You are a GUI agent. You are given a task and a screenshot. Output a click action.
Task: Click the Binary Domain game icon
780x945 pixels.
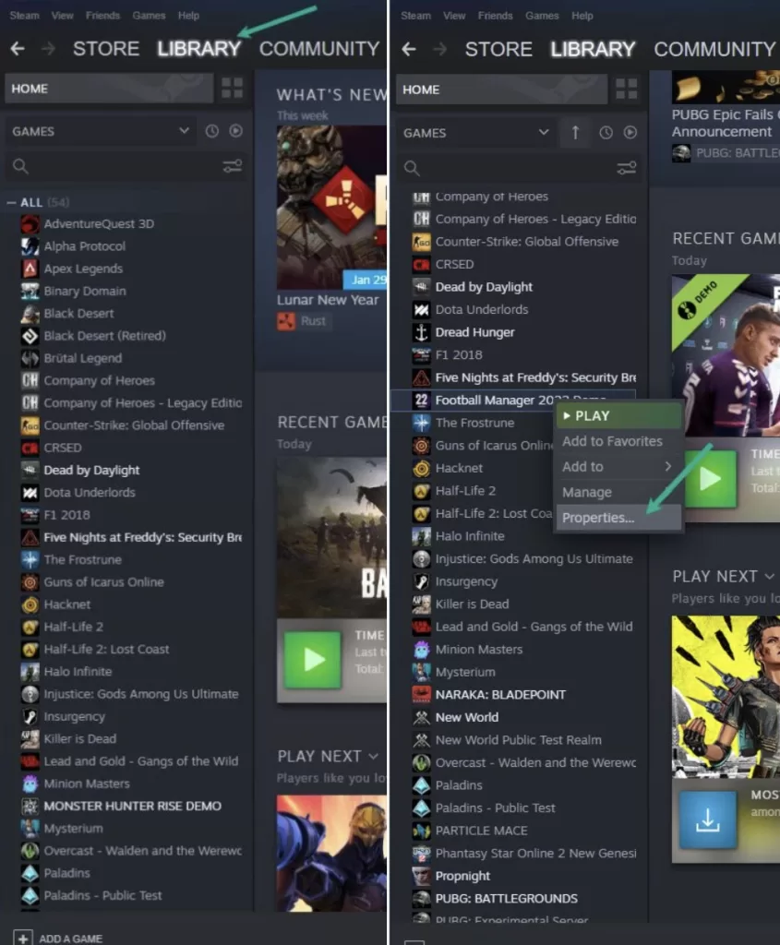(30, 291)
